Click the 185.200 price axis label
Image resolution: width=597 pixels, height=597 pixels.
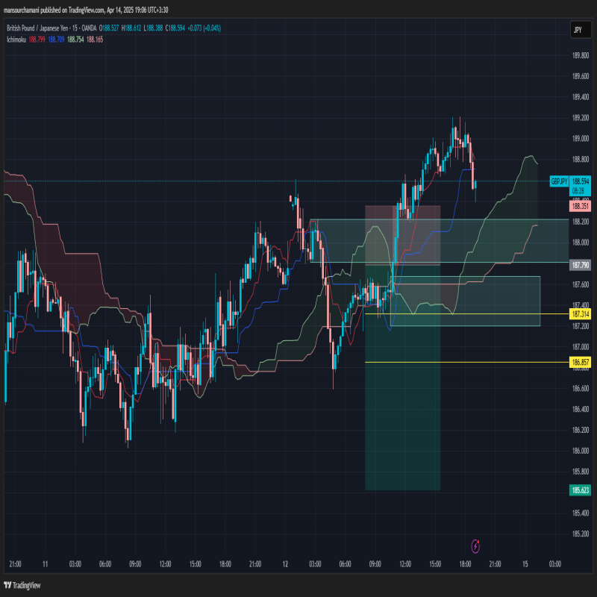coord(581,534)
